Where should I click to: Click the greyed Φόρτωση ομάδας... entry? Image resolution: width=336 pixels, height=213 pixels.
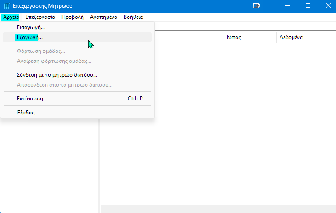coord(41,51)
